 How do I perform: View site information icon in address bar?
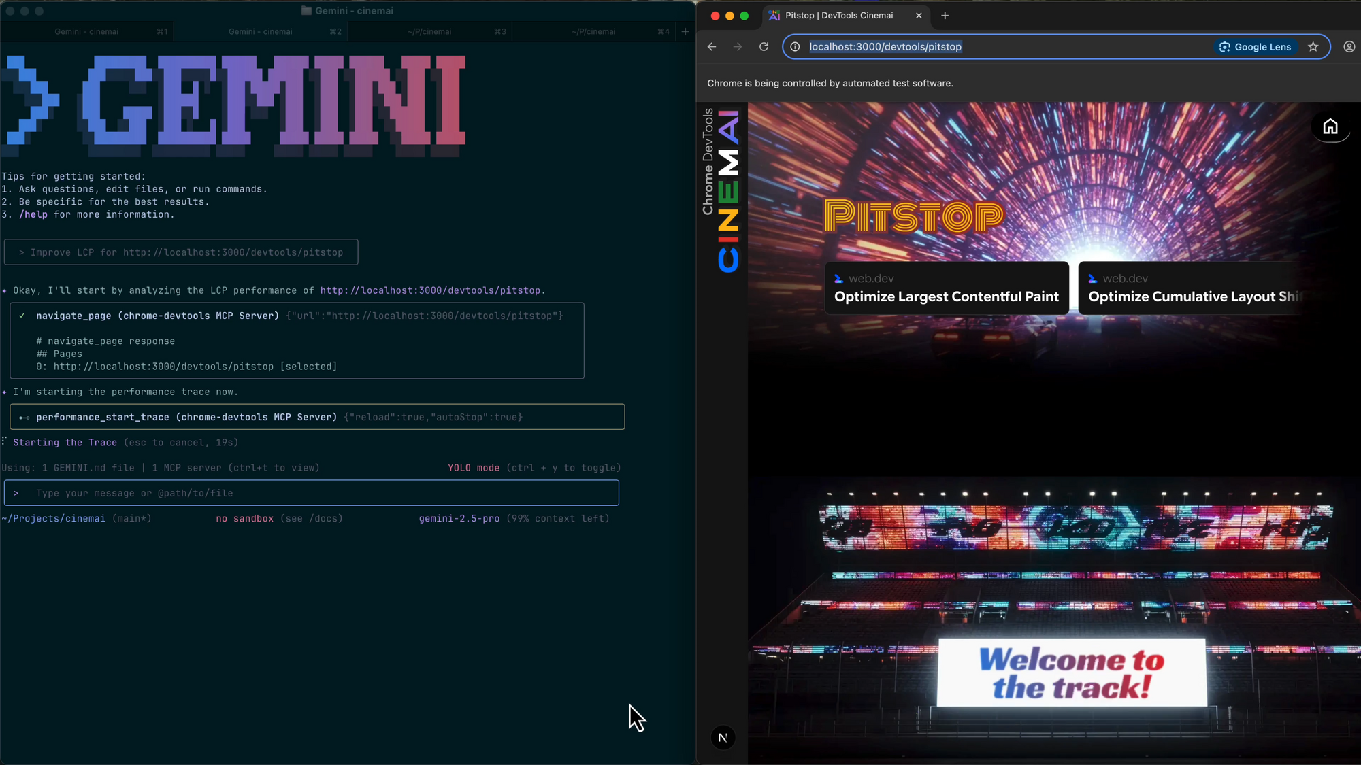point(795,47)
